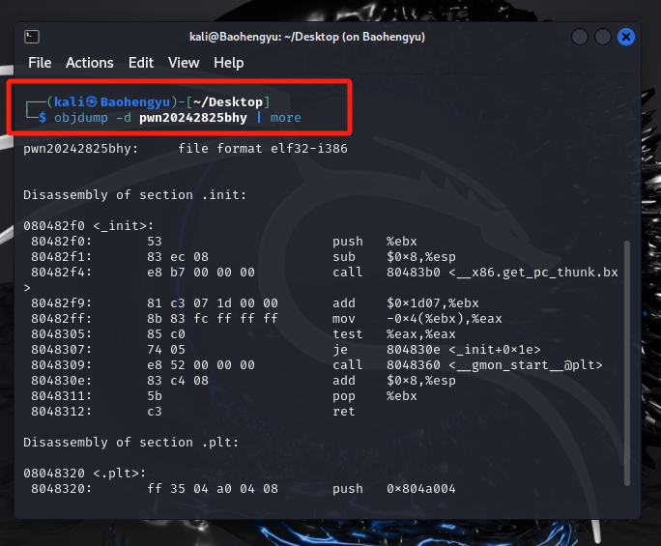Click the push %ebx instruction
Screen dimensions: 661x546
click(374, 242)
